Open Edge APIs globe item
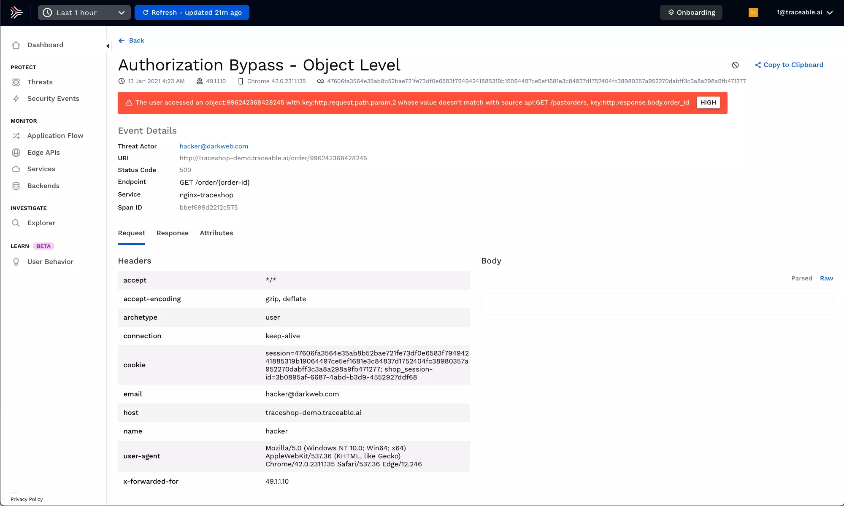The image size is (844, 506). pos(43,152)
